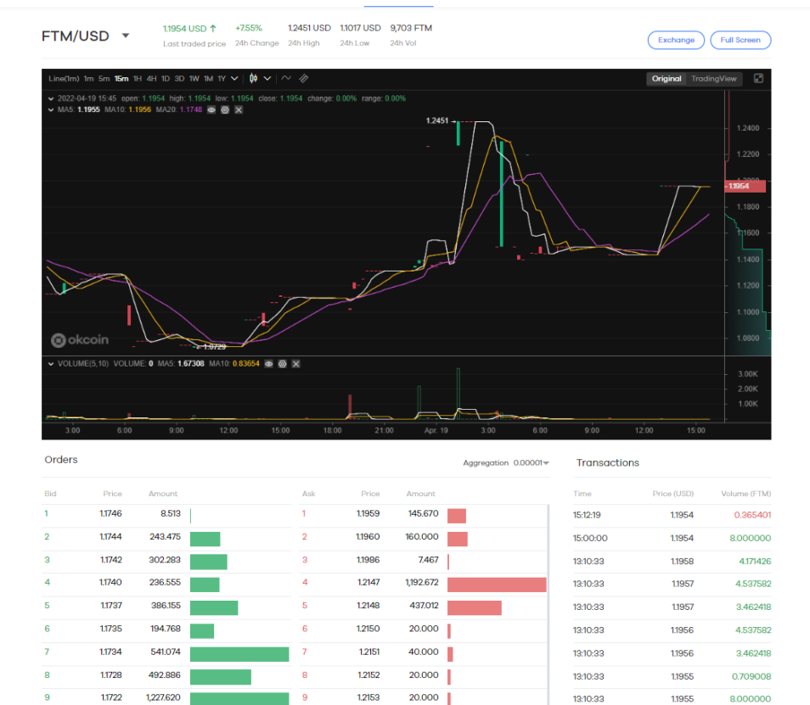Click bid price 1.1746

[x=110, y=513]
